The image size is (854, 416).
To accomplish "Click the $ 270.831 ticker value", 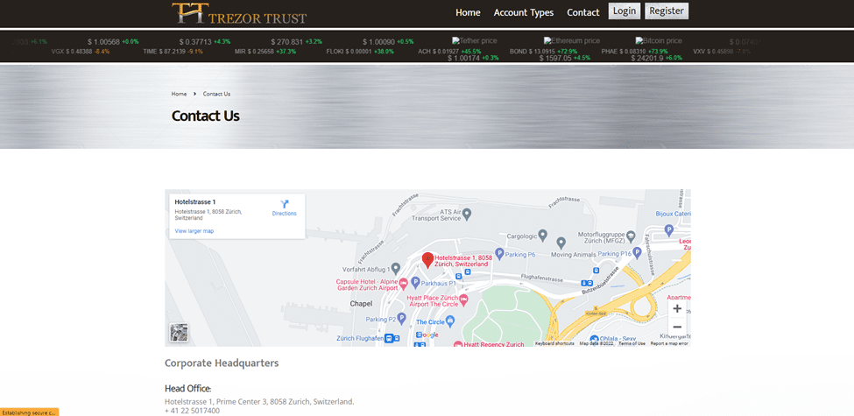I will [x=286, y=42].
